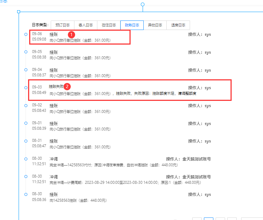Click the failure reason 挂账额度不足 text
Image resolution: width=263 pixels, height=220 pixels.
click(163, 94)
